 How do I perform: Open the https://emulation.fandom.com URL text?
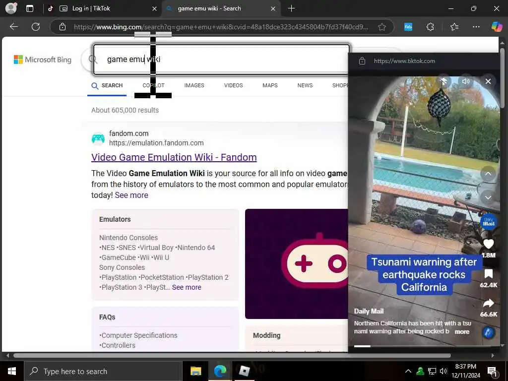click(156, 143)
